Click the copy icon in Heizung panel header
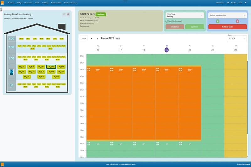The height and width of the screenshot is (167, 251). (x=64, y=14)
